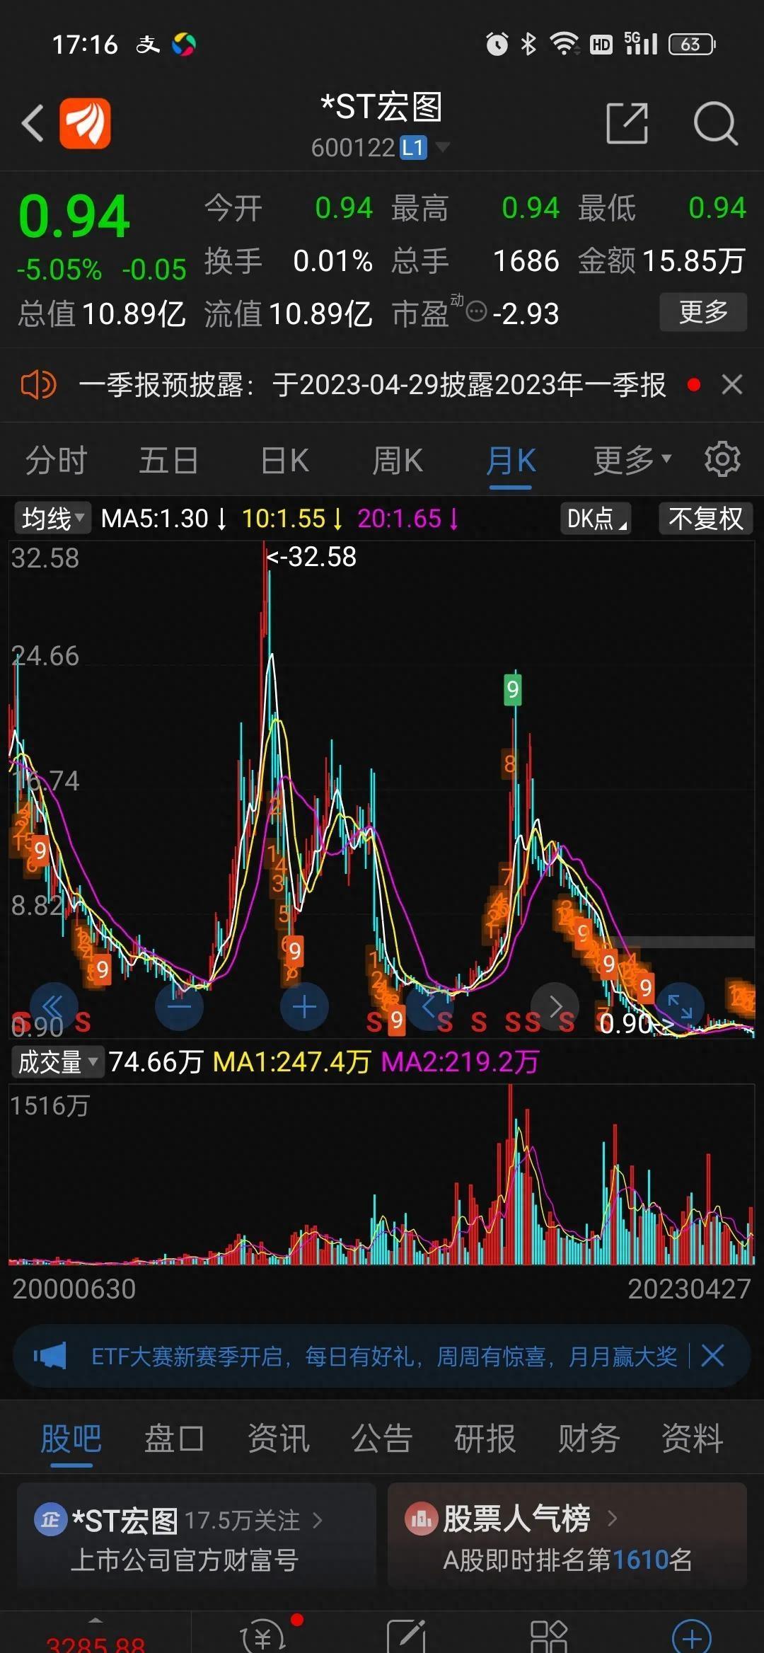This screenshot has height=1653, width=764.
Task: Tap the alarm clock icon in the status bar
Action: [497, 45]
